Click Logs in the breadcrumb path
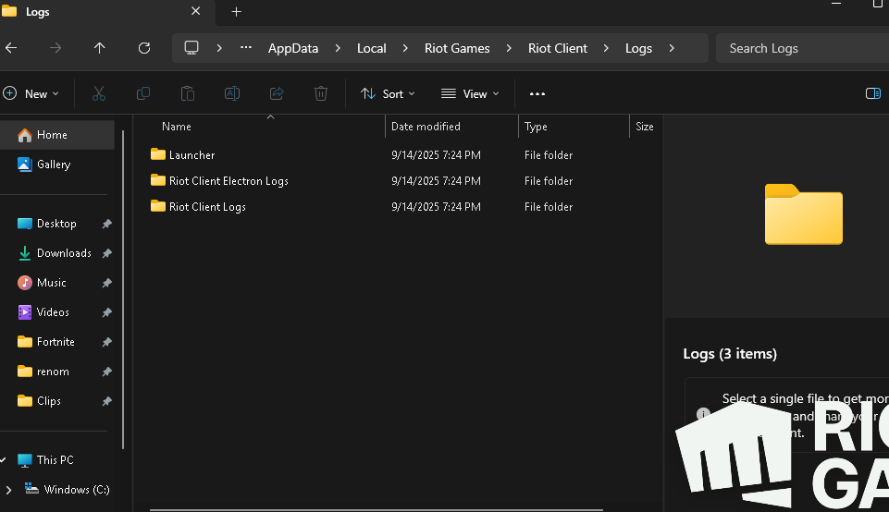 (638, 48)
